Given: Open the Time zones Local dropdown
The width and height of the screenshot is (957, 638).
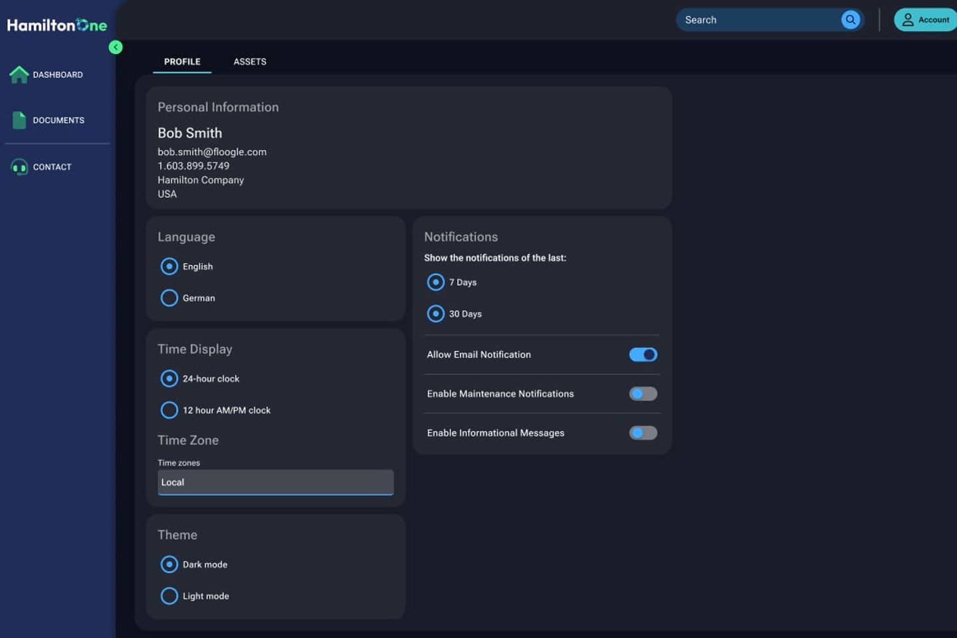Looking at the screenshot, I should (276, 482).
